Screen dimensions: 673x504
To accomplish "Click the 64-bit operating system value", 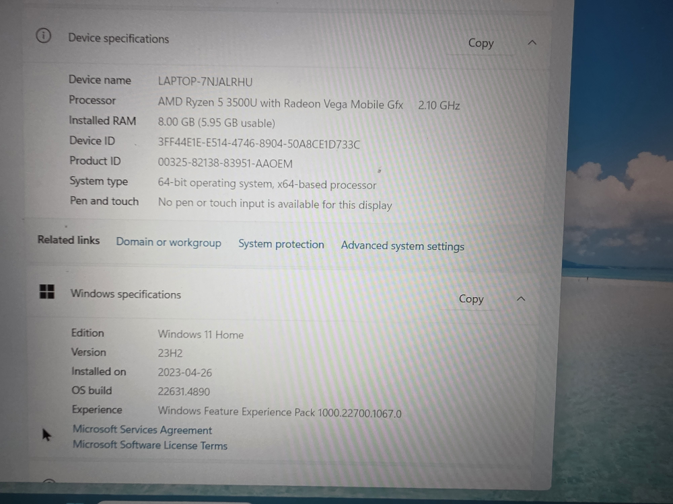I will pyautogui.click(x=267, y=184).
